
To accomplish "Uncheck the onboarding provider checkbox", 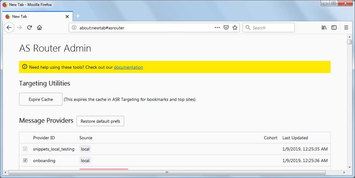I will click(25, 161).
